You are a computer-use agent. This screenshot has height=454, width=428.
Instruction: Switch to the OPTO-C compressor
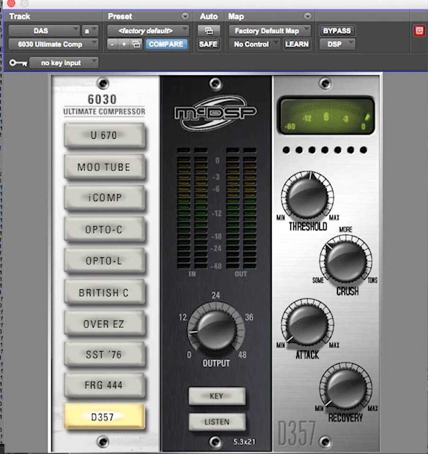pyautogui.click(x=104, y=229)
